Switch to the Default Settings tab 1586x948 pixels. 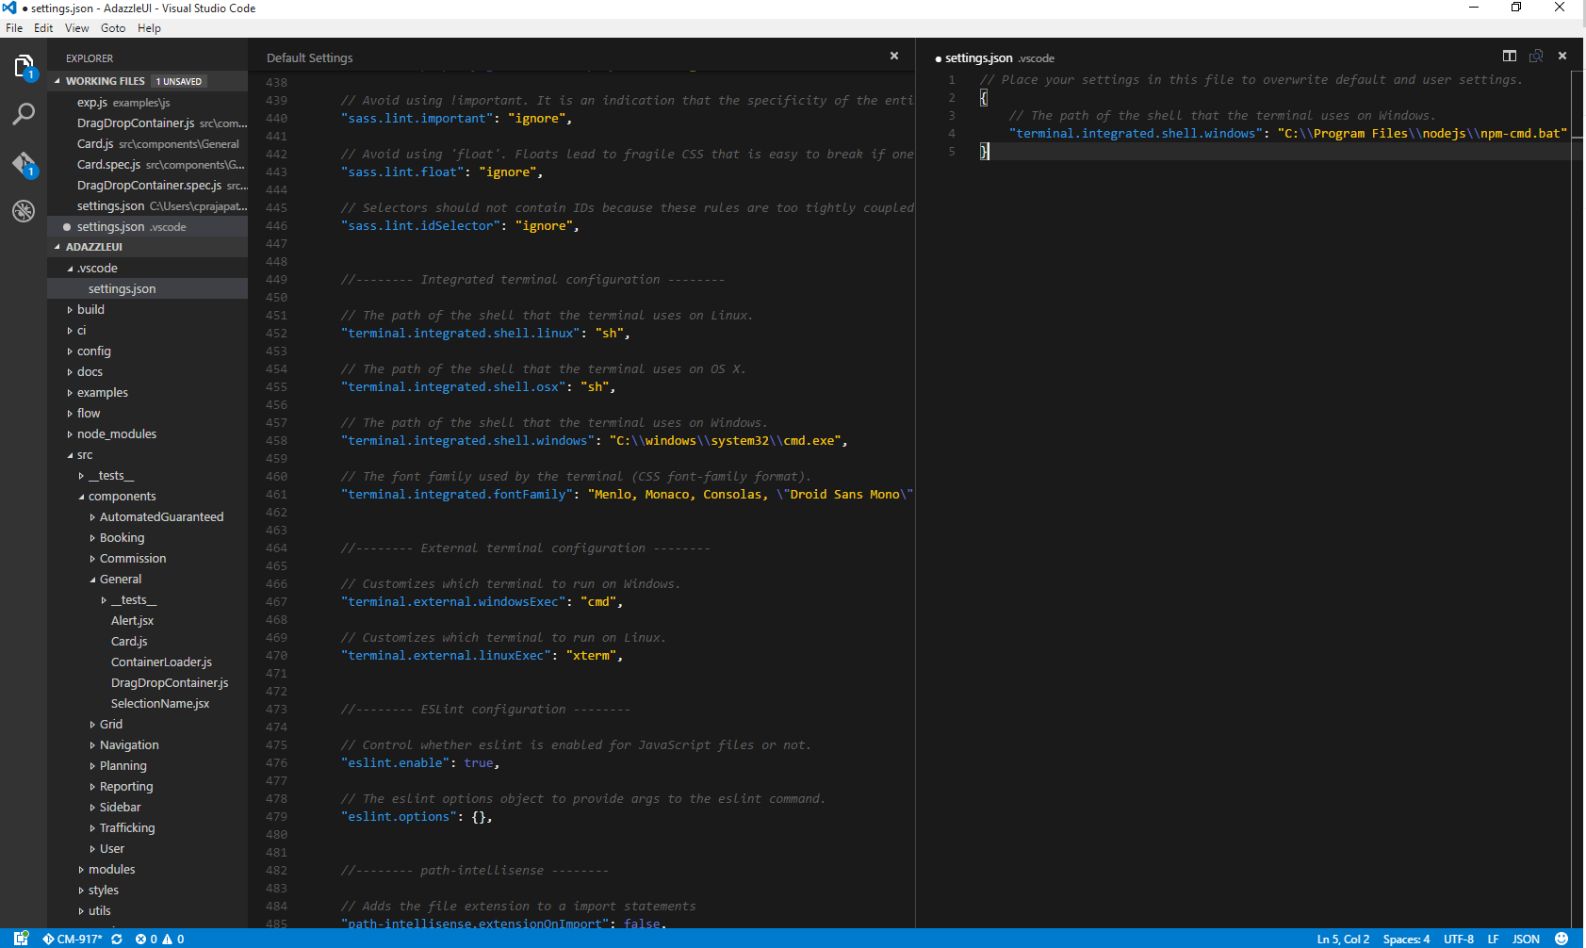[x=309, y=57]
